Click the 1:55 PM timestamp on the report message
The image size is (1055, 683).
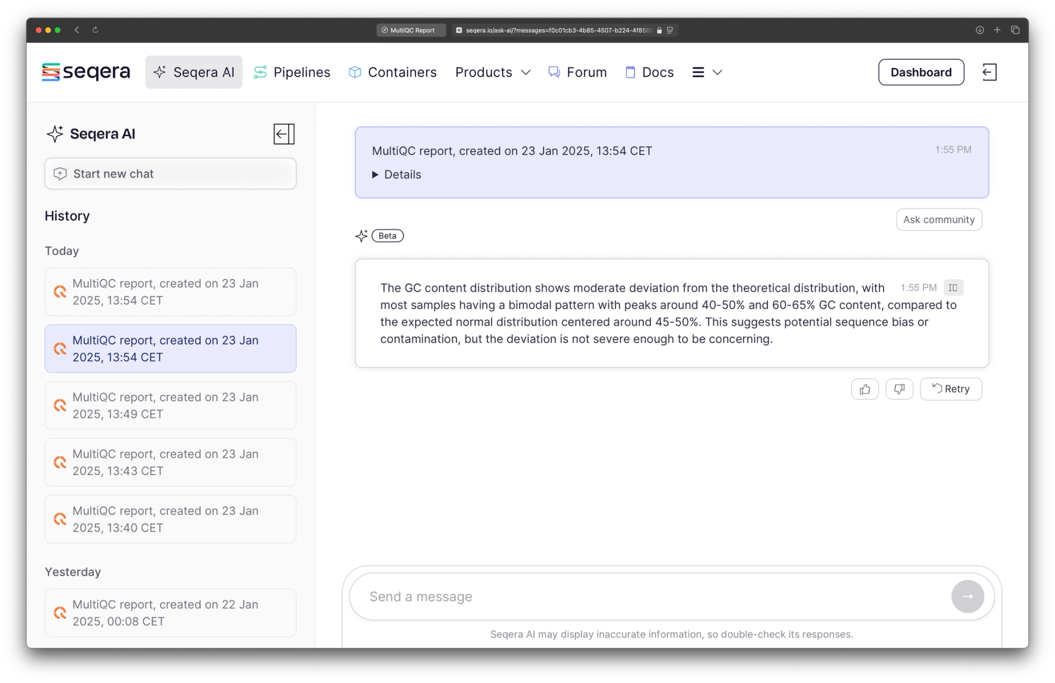(x=953, y=149)
